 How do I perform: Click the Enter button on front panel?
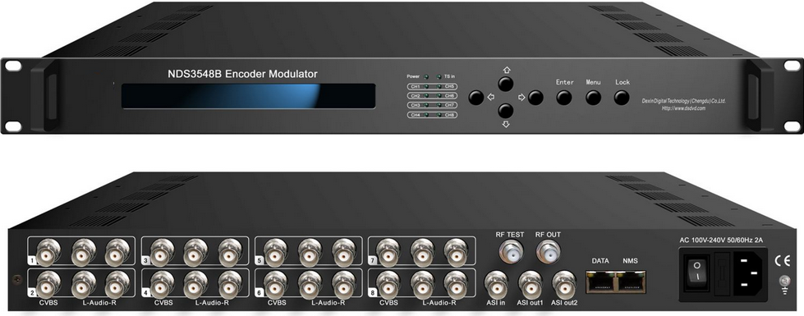pos(564,98)
